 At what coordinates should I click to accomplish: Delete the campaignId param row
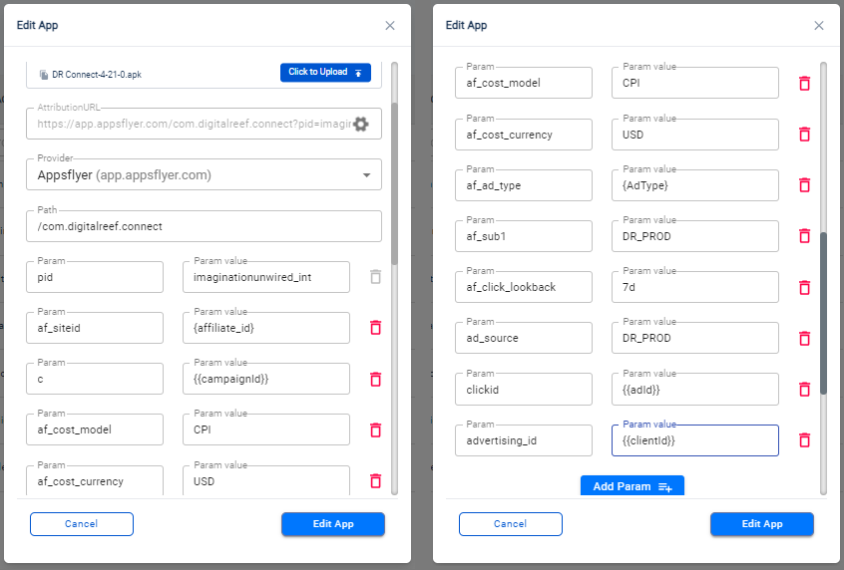[376, 379]
